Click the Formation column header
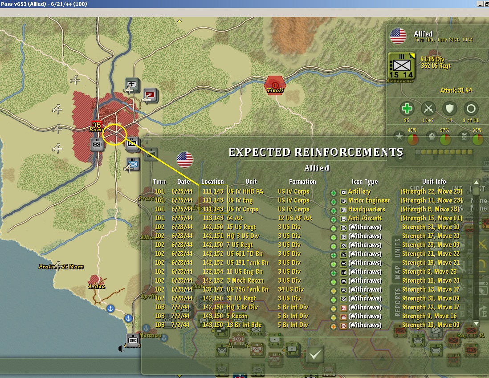The height and width of the screenshot is (378, 489). (302, 182)
